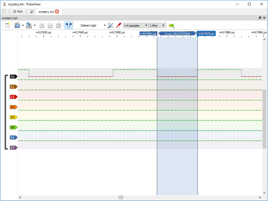Image resolution: width=268 pixels, height=201 pixels.
Task: Select the red D2 channel label
Action: click(13, 97)
